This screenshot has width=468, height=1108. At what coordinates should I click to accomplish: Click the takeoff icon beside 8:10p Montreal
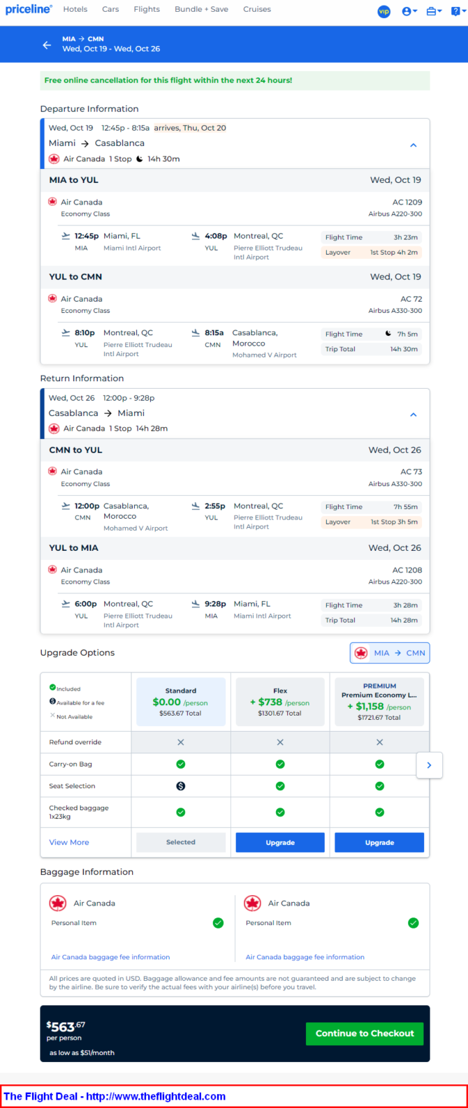coord(66,333)
